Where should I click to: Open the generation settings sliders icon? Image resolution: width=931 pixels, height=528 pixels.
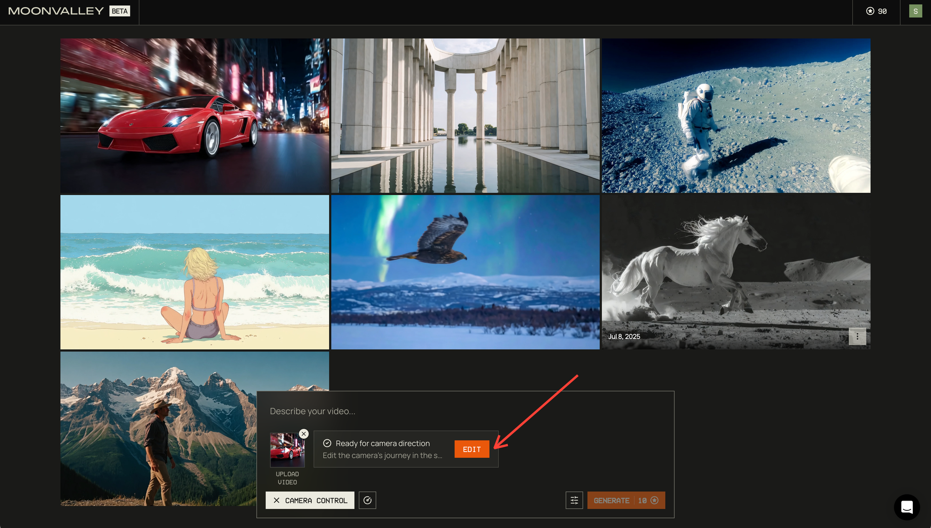coord(574,501)
